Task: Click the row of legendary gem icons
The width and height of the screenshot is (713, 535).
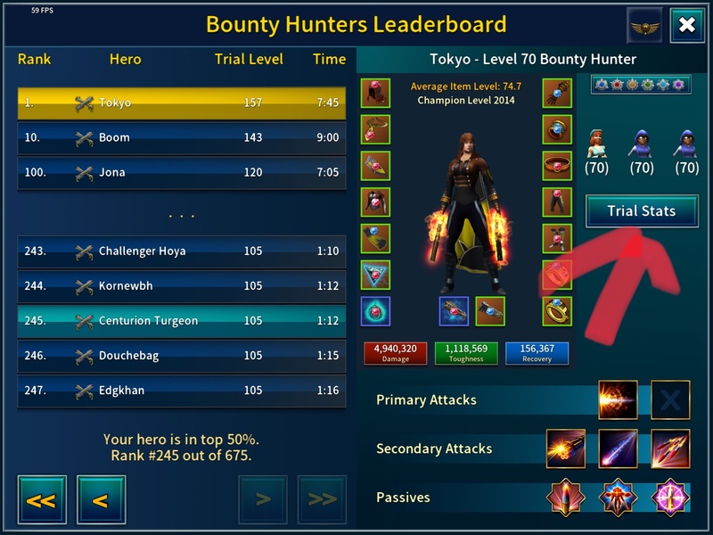Action: pos(641,85)
